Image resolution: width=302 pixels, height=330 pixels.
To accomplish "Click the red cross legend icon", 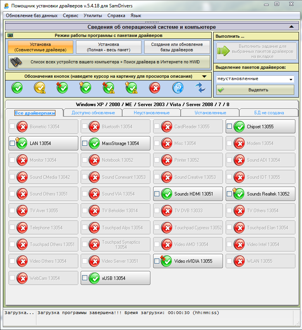I will coord(155,88).
